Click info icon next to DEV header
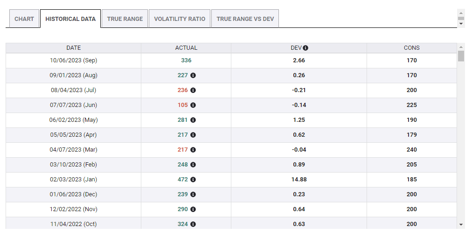The image size is (472, 240). 305,48
